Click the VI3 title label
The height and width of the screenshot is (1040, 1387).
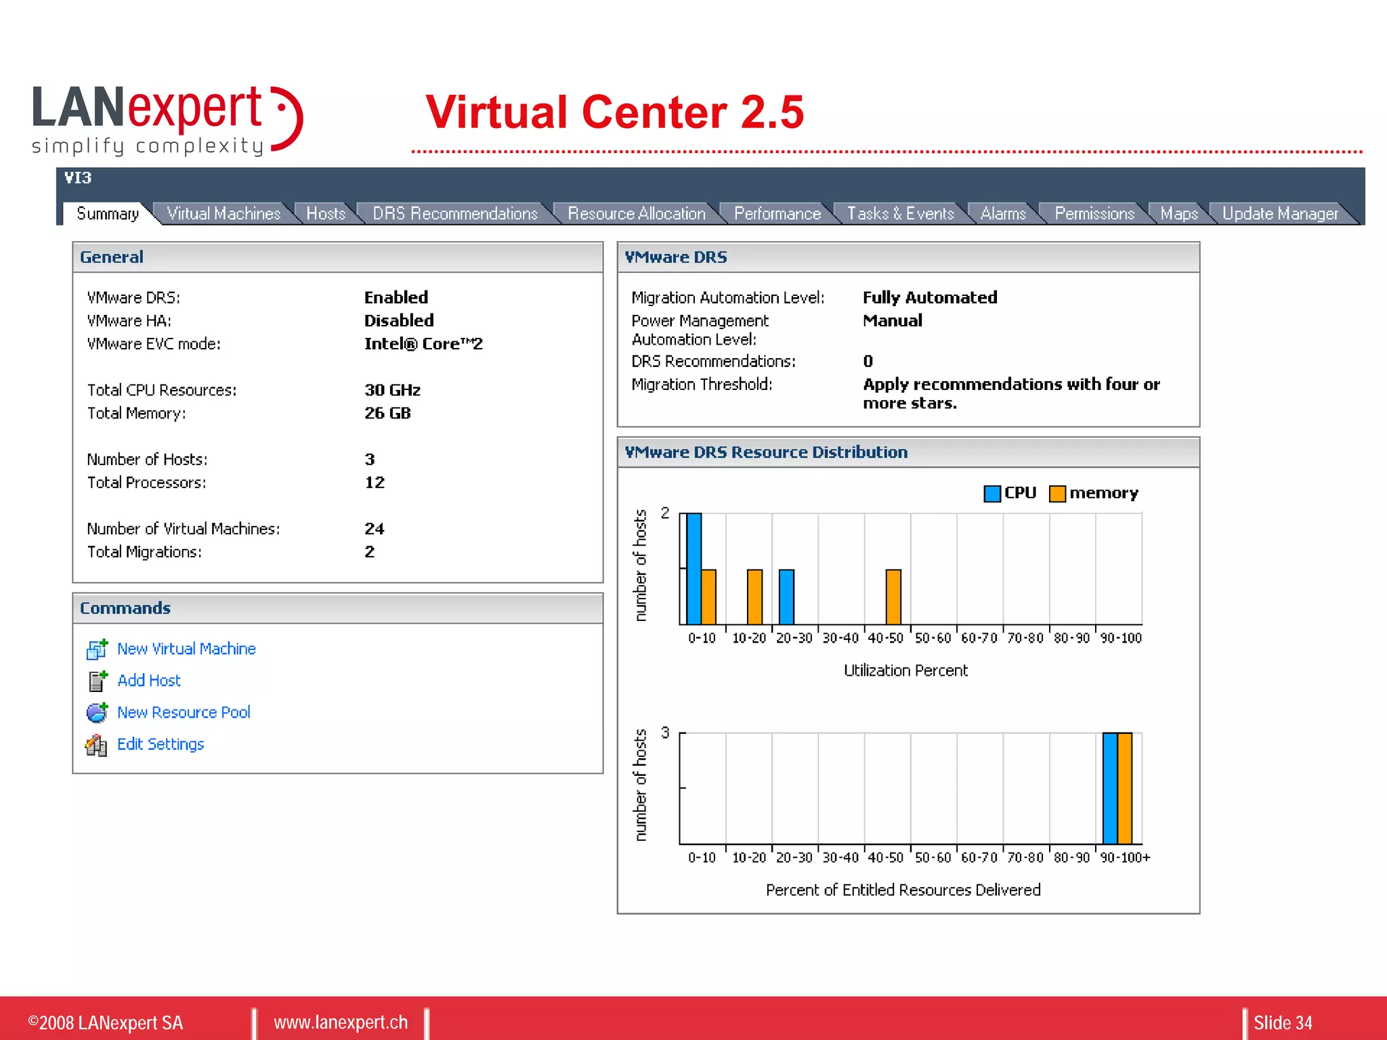(78, 178)
